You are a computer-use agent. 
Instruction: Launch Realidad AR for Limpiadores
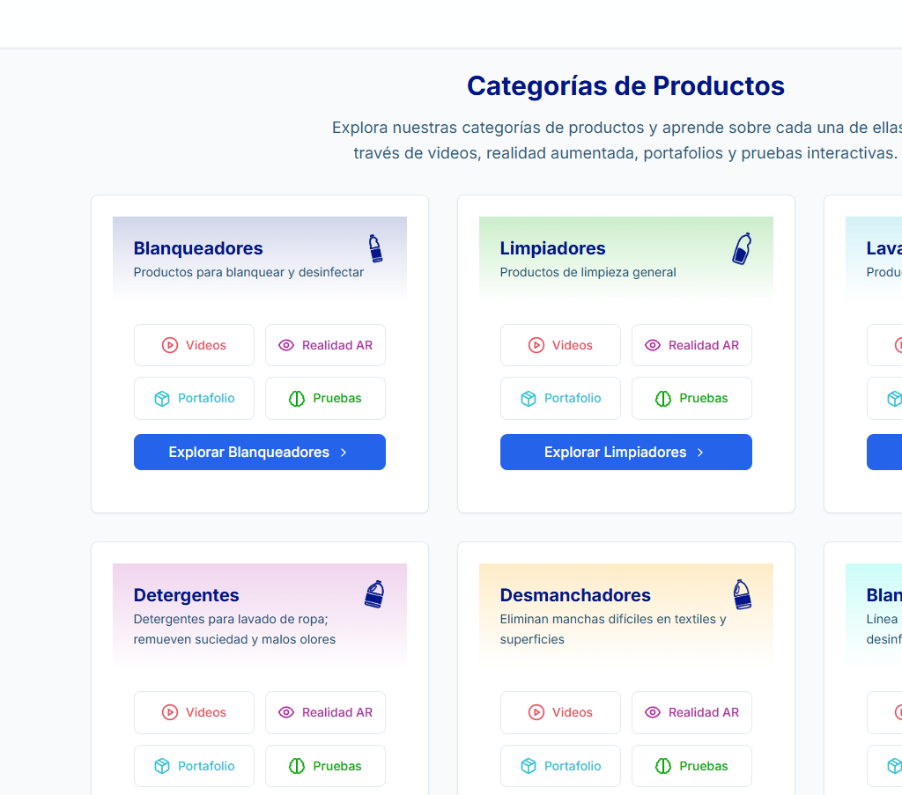click(x=691, y=345)
